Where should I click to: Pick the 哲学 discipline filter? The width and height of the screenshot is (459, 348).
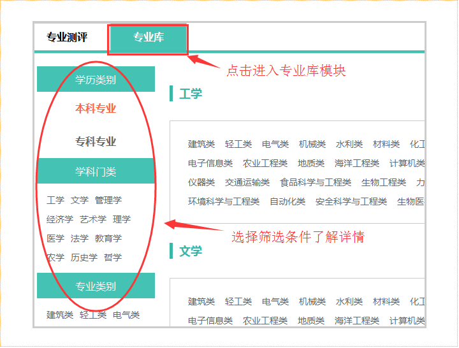(x=113, y=257)
